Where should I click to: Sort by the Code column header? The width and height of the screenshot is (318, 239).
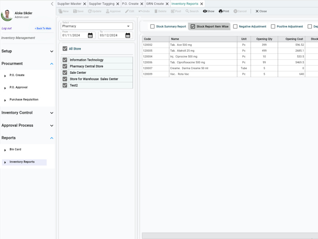(x=156, y=39)
